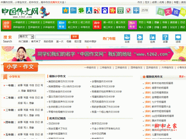Open 我会变魔术了作文 link

coord(58,129)
